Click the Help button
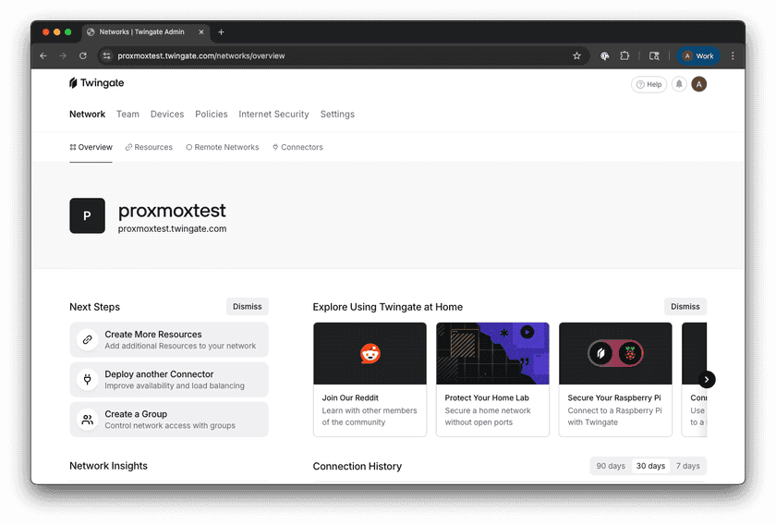 coord(649,84)
